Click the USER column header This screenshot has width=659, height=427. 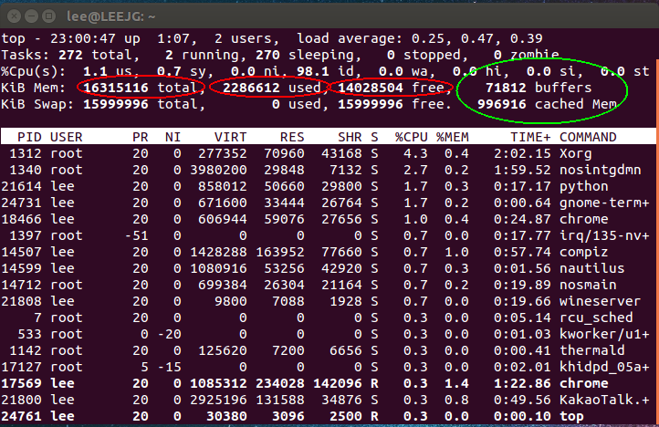point(67,137)
